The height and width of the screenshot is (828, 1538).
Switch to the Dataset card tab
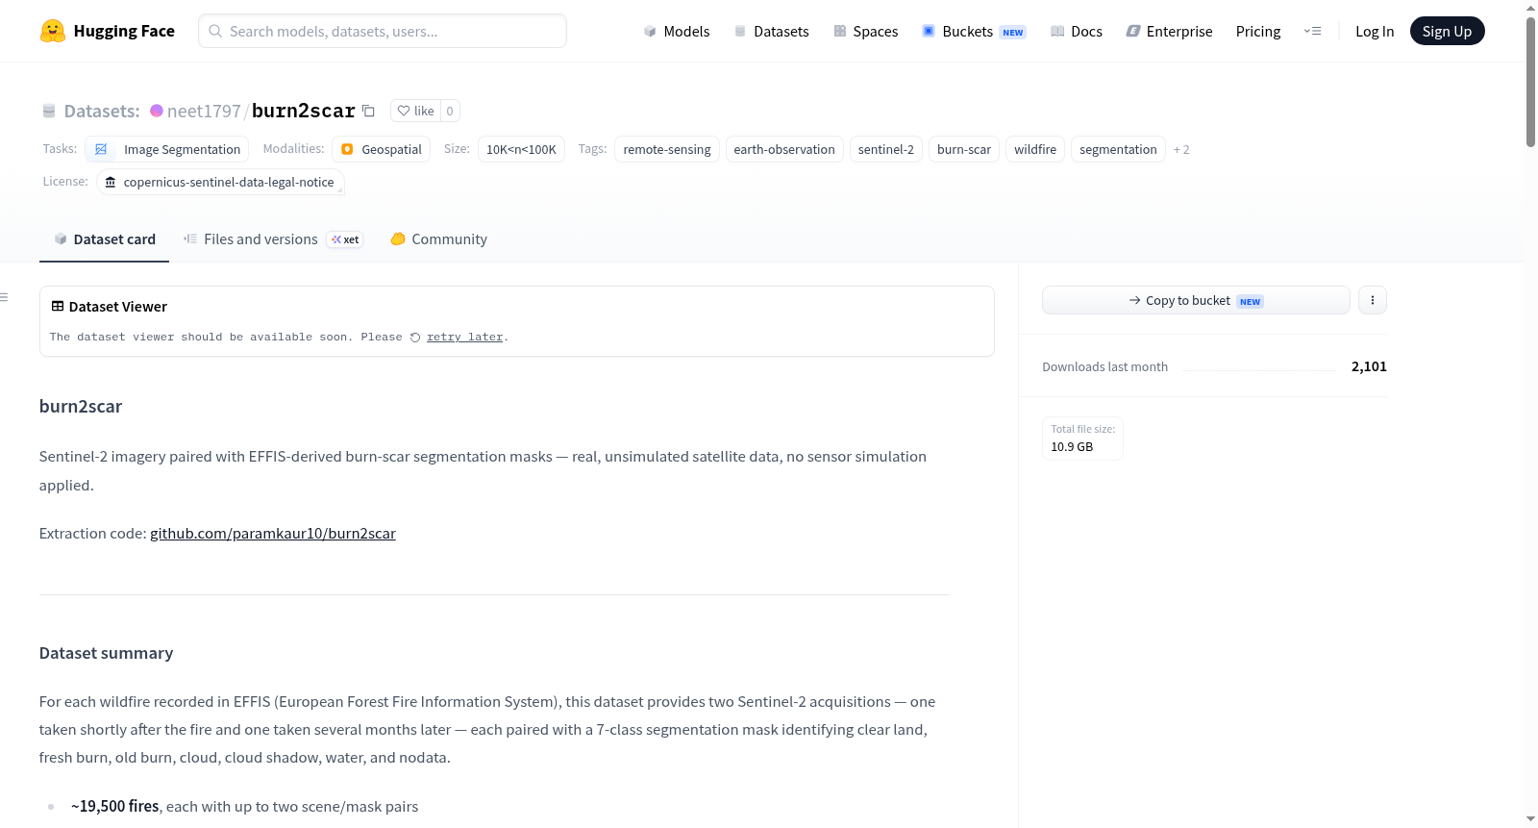pyautogui.click(x=105, y=239)
